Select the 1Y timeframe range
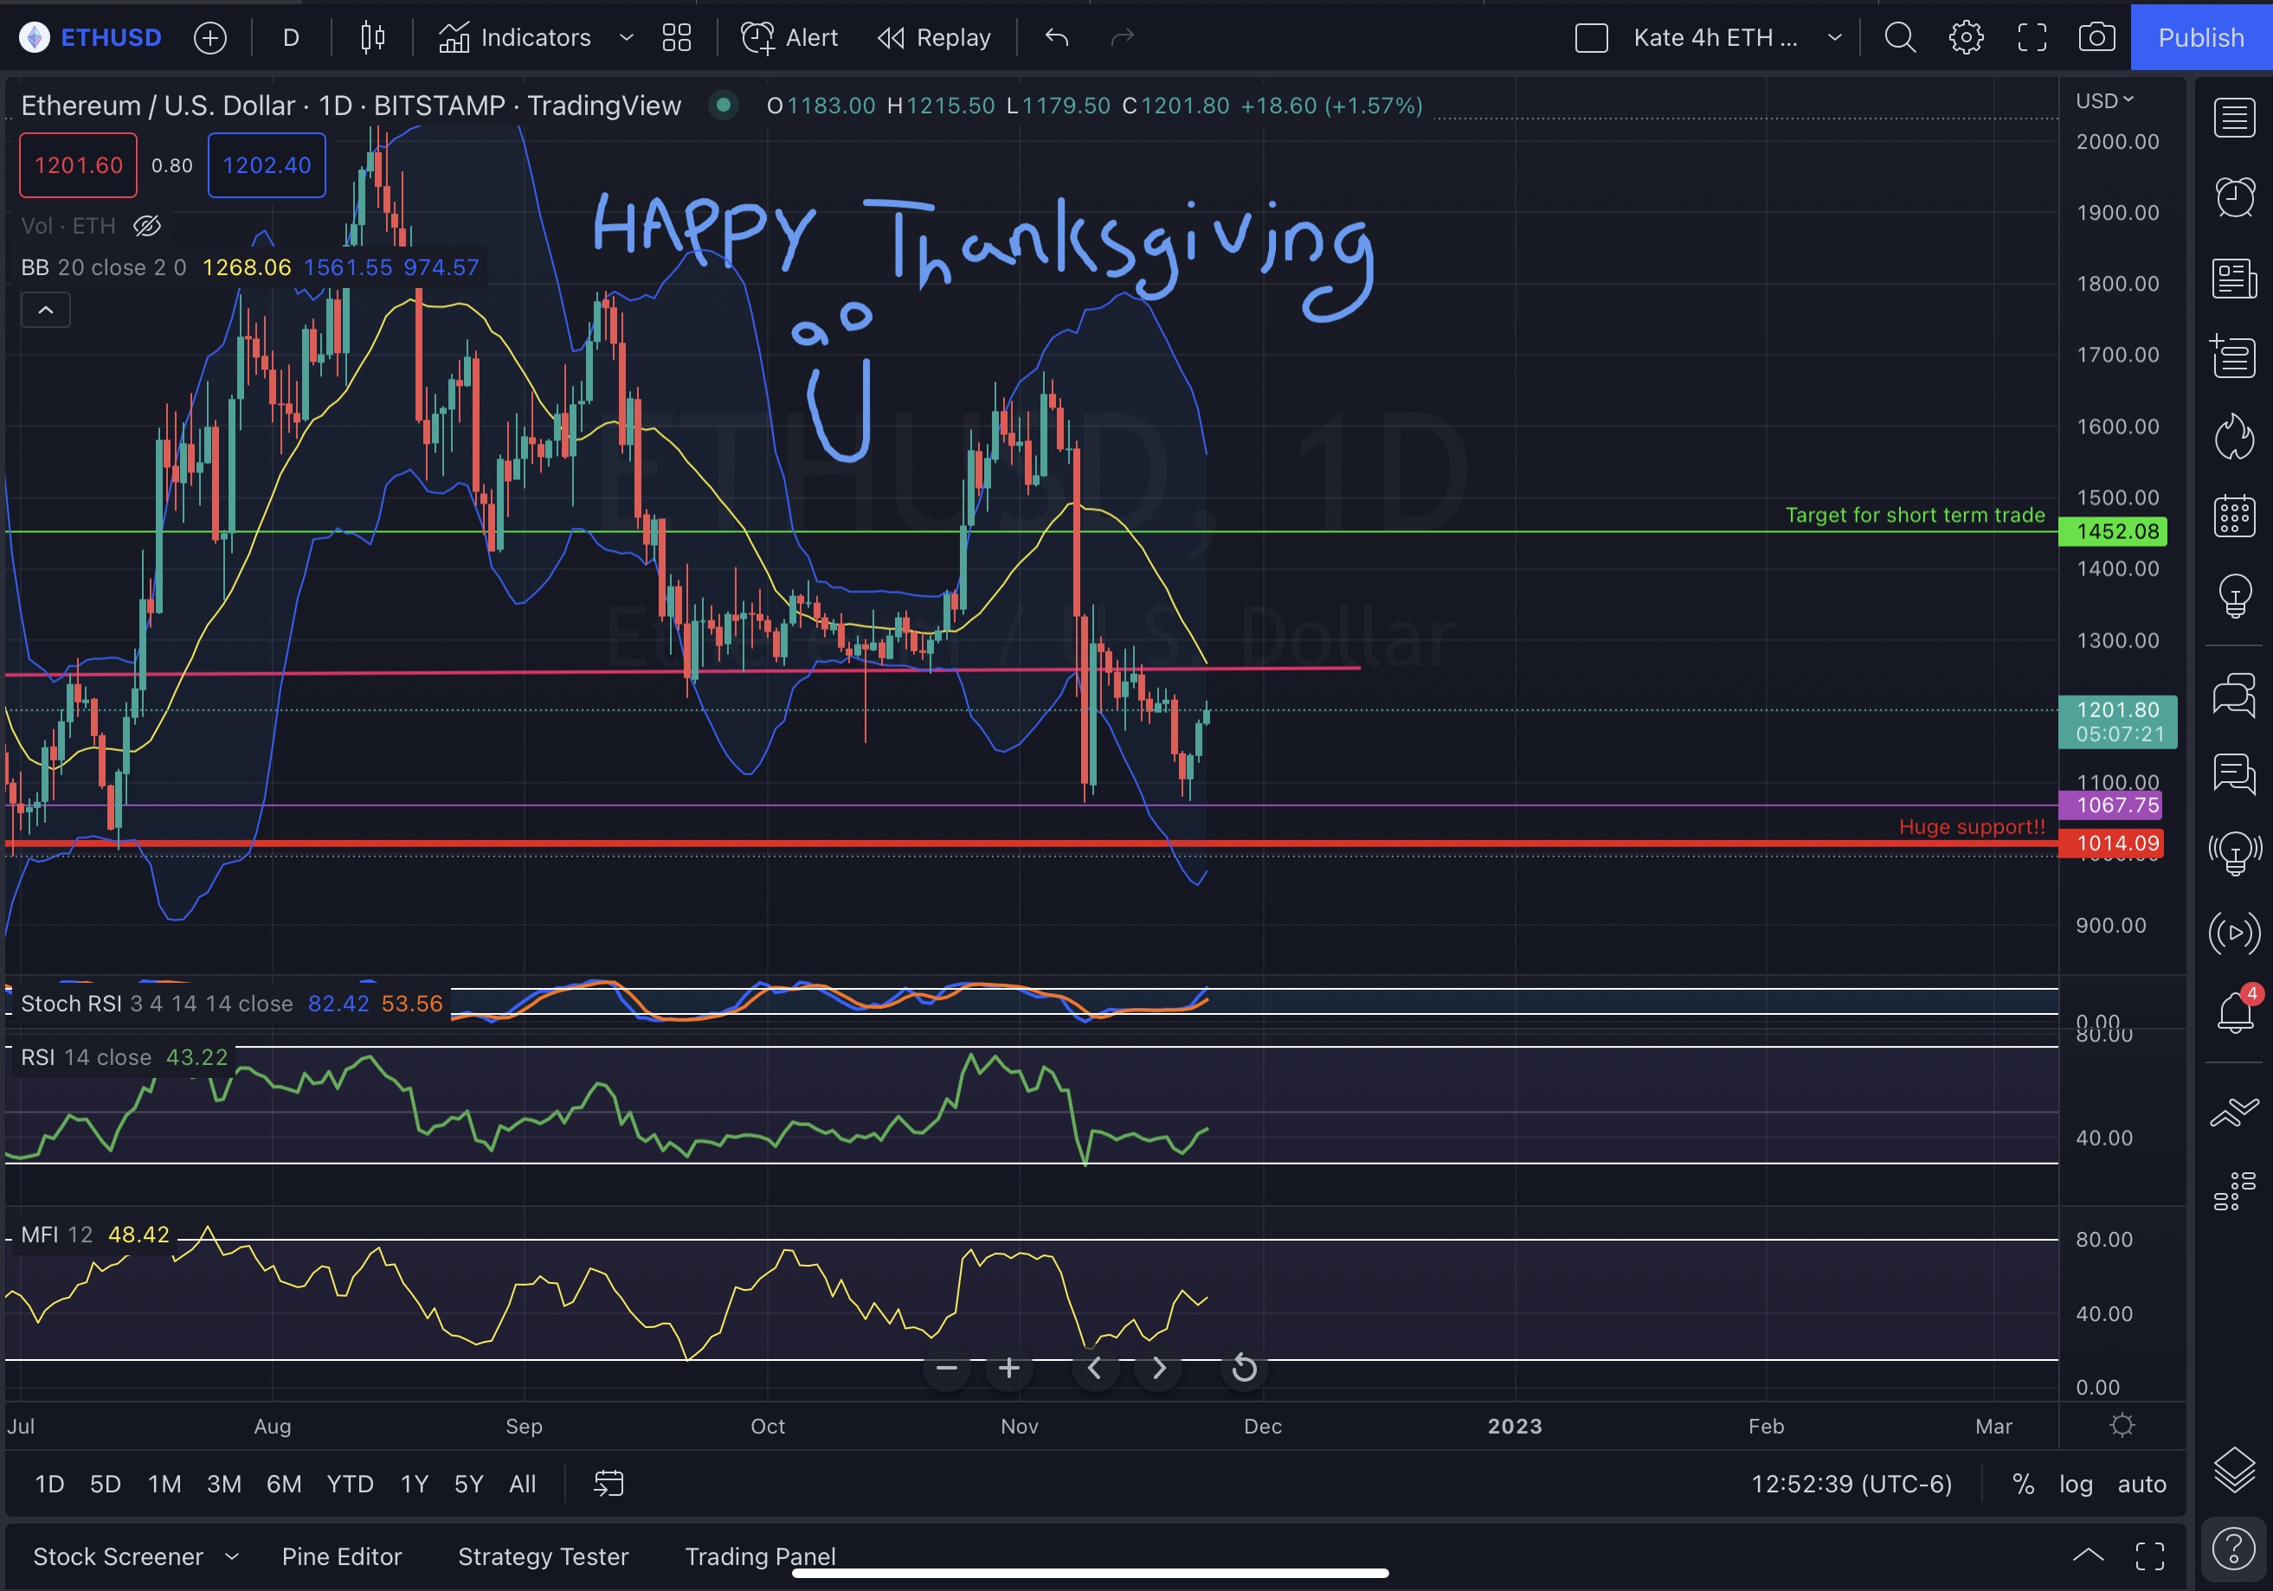 (x=414, y=1484)
